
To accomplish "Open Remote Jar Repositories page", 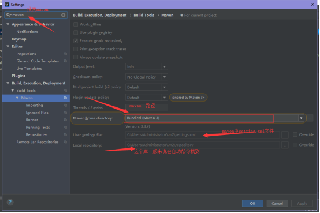I will tap(38, 142).
